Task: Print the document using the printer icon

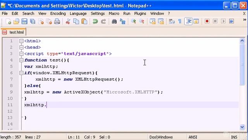Action: 57,21
